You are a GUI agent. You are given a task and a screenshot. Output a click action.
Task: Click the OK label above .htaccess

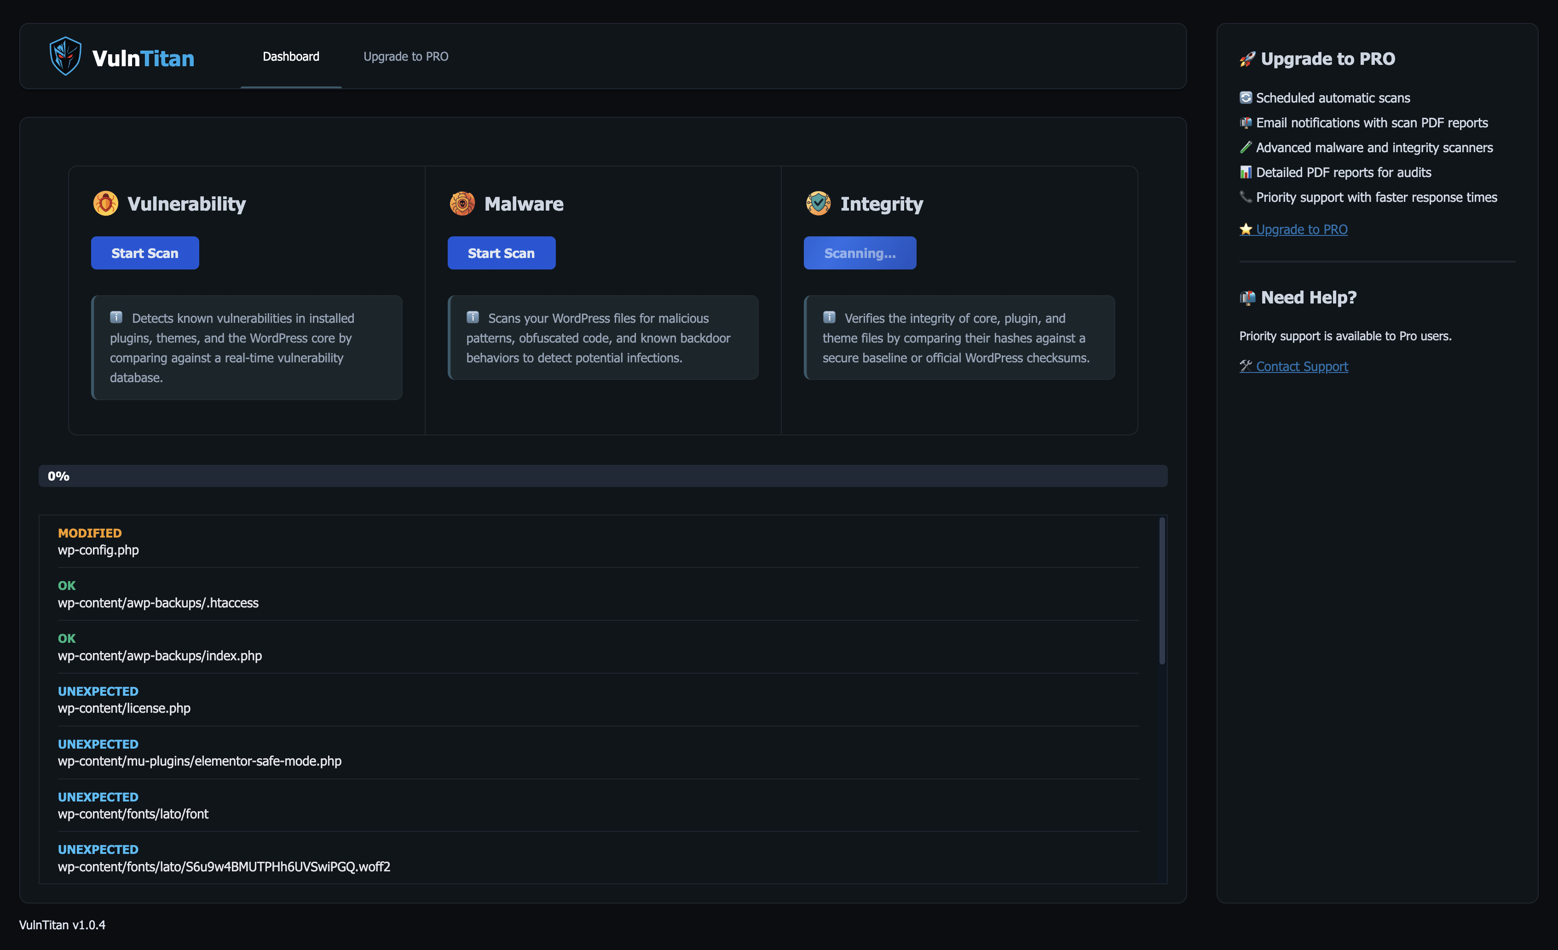66,585
